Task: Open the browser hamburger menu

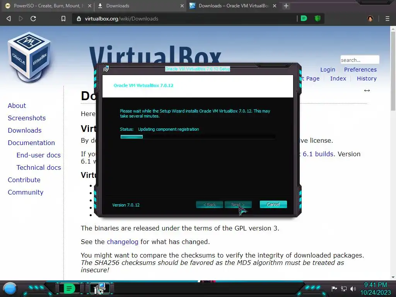Action: [387, 19]
